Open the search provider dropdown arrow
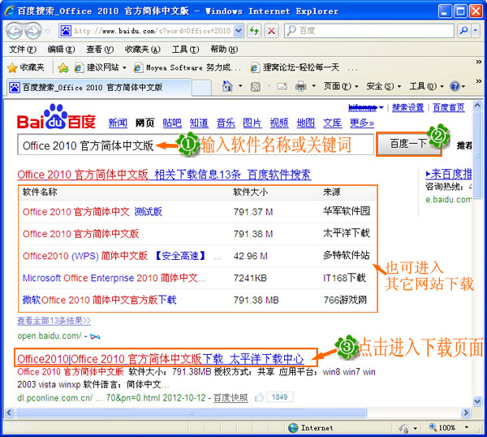 (x=476, y=31)
